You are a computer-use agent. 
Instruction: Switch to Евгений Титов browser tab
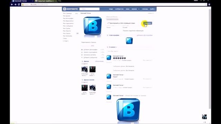(21, 1)
